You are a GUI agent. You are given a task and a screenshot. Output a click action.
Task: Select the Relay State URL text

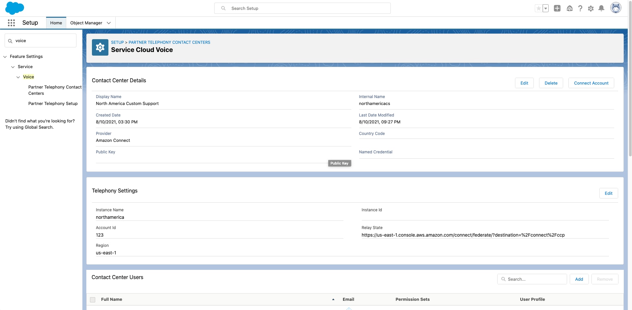[x=463, y=235]
